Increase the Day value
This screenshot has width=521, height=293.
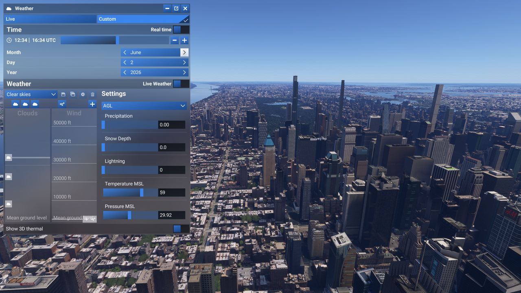(x=184, y=63)
